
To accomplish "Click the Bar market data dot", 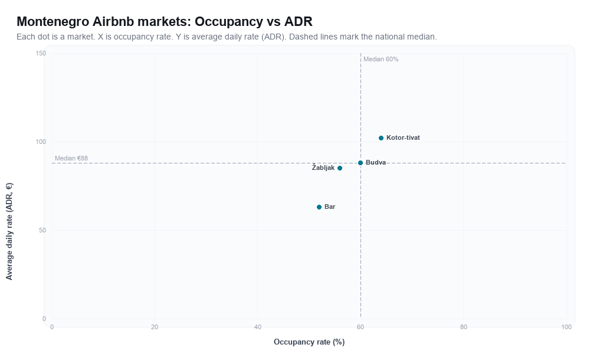I will 319,207.
